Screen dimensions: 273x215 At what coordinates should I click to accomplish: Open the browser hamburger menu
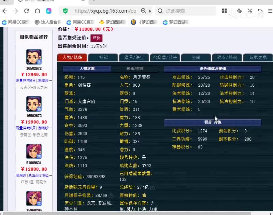click(270, 11)
